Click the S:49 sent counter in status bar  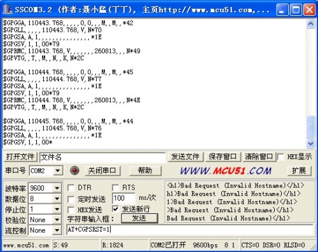pos(60,245)
